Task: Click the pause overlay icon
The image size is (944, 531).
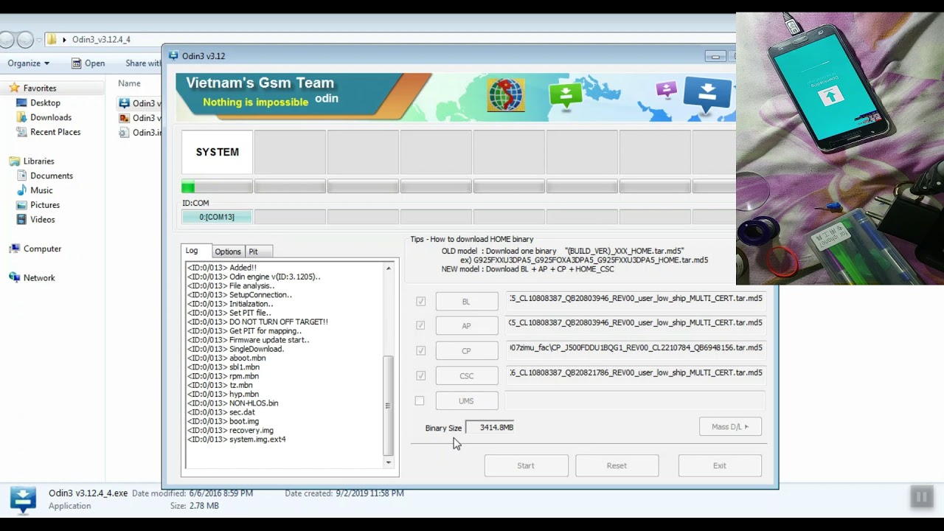Action: [921, 497]
